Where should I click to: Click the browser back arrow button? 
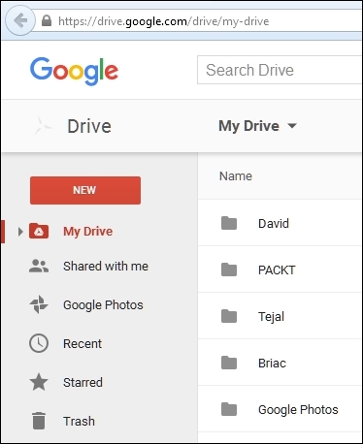coord(20,21)
